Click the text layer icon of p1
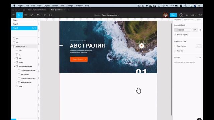 pos(14,38)
